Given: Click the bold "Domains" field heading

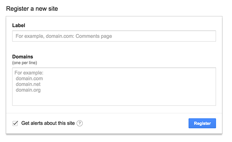Looking at the screenshot, I should click(22, 56).
